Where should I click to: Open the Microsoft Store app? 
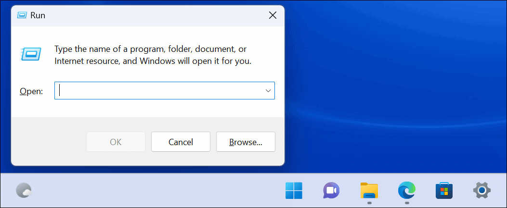tap(444, 190)
